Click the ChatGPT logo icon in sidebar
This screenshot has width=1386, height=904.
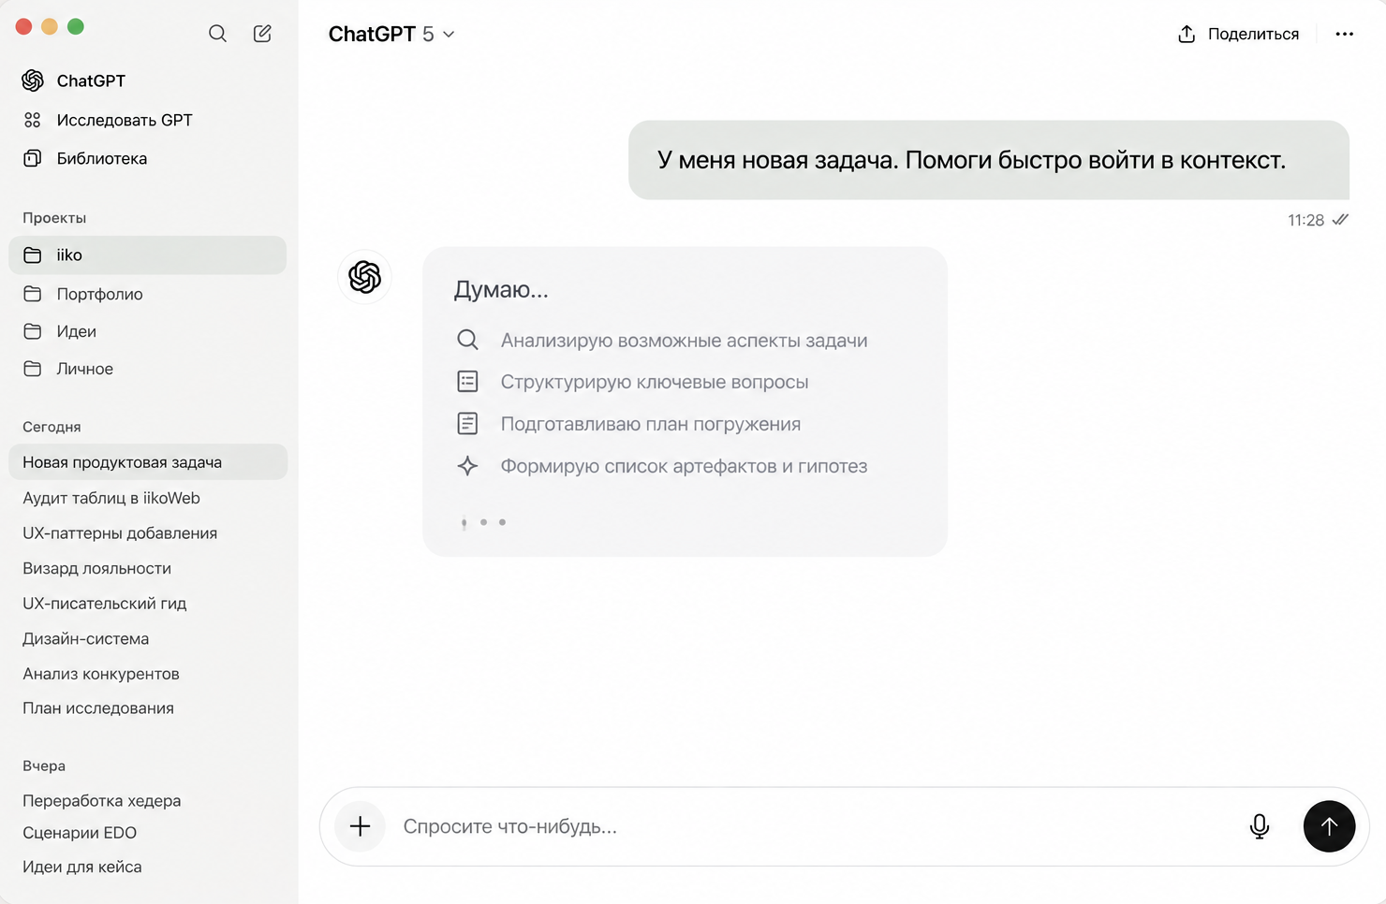(x=33, y=80)
